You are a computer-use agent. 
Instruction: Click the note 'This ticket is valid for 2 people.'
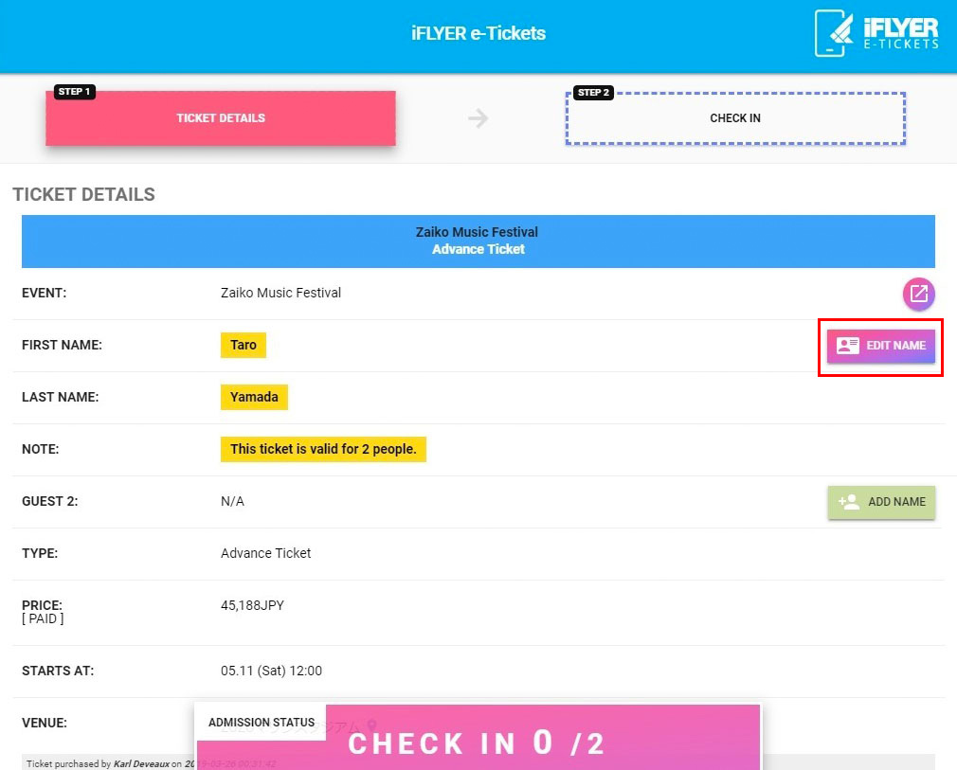(x=323, y=449)
